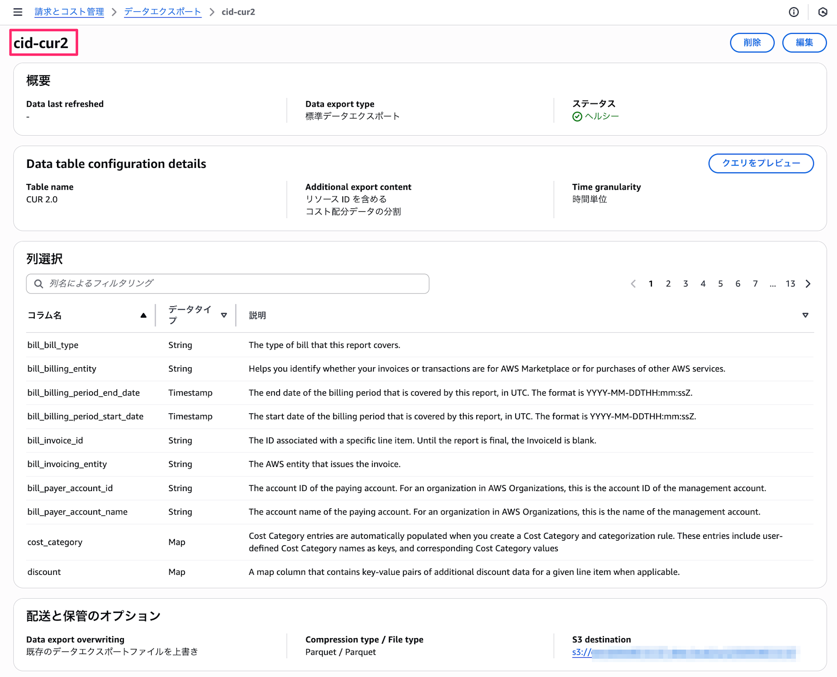The height and width of the screenshot is (677, 837).
Task: Click the cid-cur2 page heading
Action: [x=41, y=43]
